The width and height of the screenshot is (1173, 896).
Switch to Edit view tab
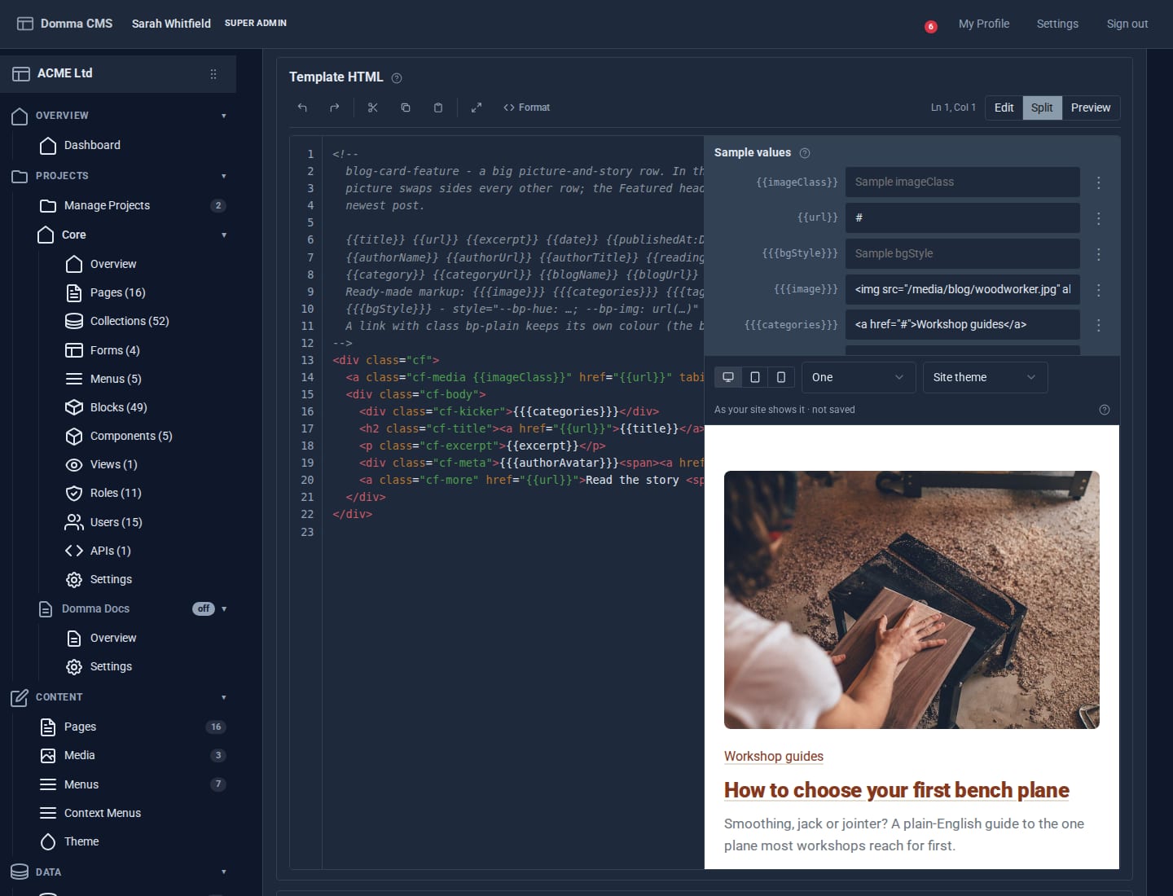pyautogui.click(x=1004, y=108)
